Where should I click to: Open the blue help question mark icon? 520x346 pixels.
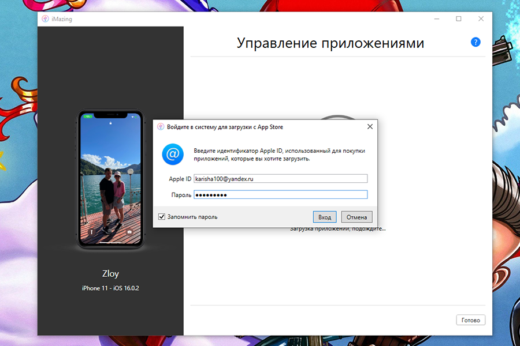(x=476, y=42)
